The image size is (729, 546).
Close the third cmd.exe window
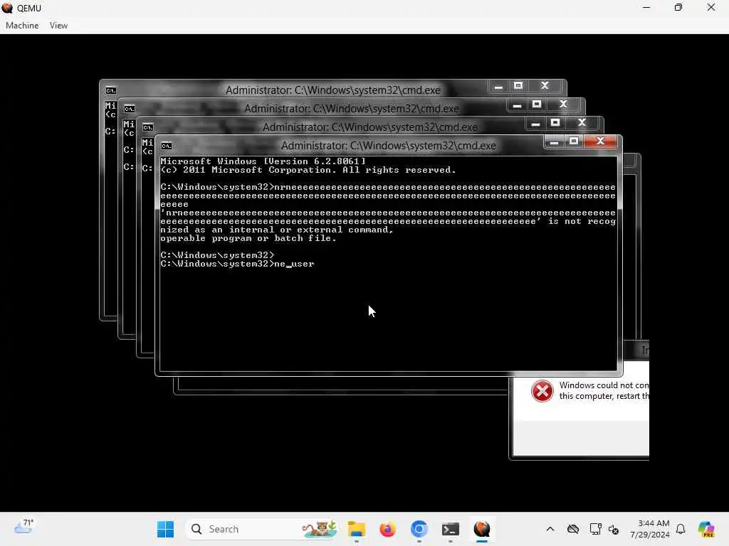point(582,123)
